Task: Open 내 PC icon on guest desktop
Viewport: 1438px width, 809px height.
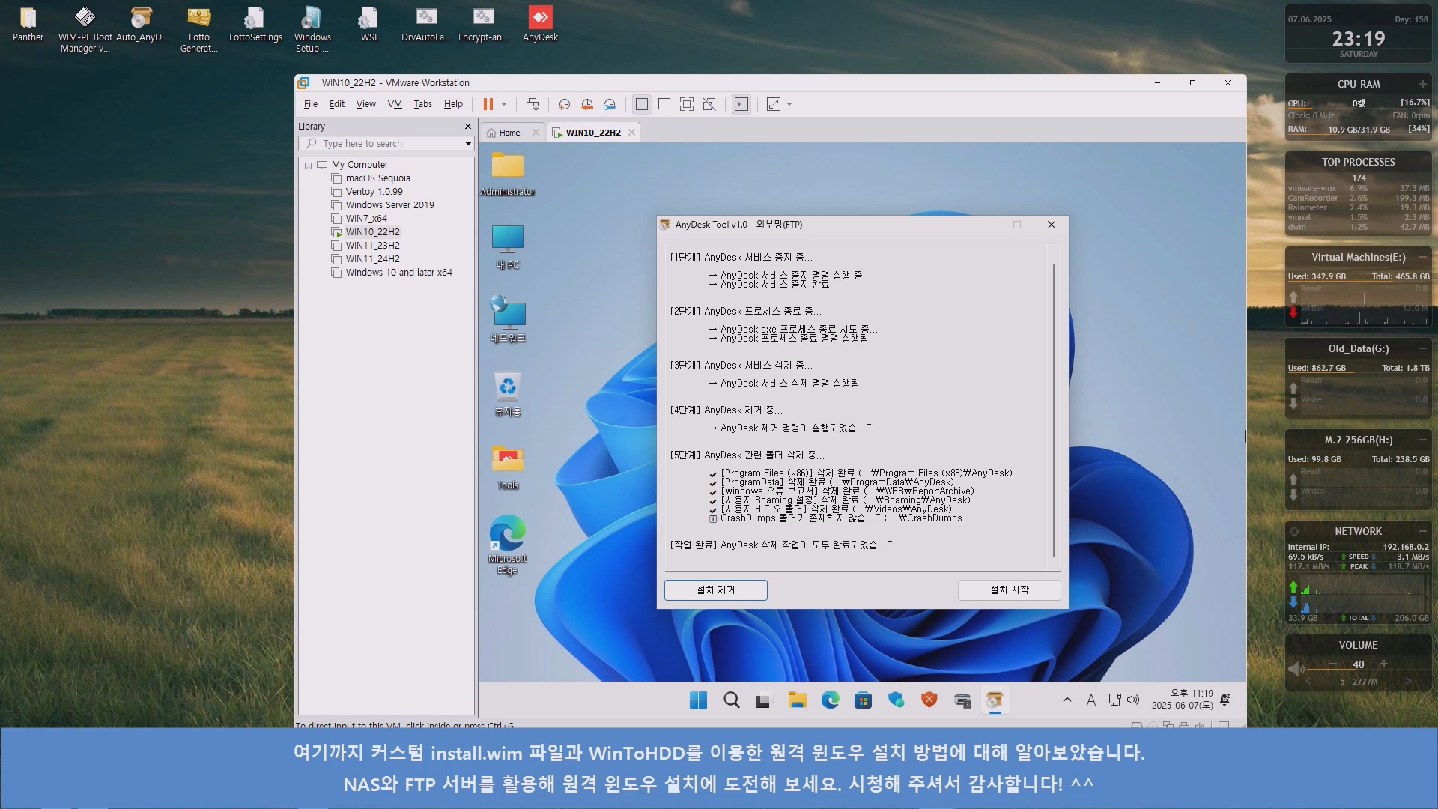Action: pos(508,247)
